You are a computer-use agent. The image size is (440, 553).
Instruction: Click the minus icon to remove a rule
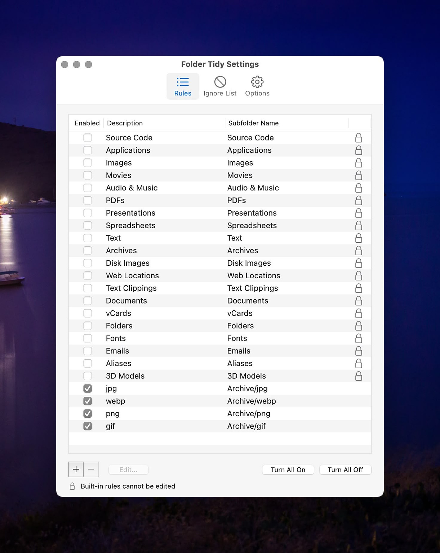[91, 469]
